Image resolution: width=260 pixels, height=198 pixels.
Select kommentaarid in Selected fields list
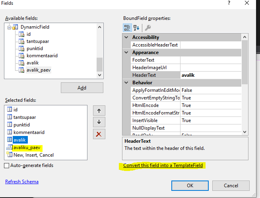(x=29, y=132)
